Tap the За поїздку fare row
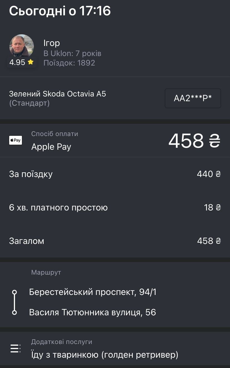 point(115,174)
